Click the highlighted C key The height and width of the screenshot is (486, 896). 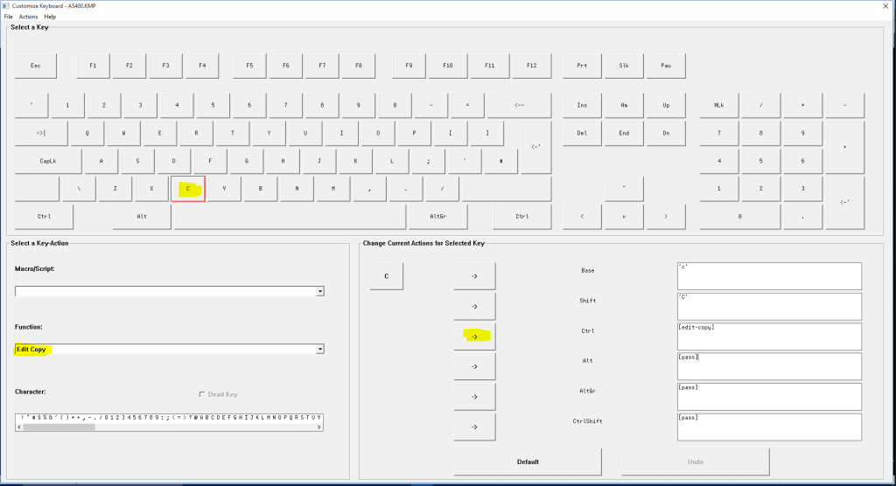[187, 188]
